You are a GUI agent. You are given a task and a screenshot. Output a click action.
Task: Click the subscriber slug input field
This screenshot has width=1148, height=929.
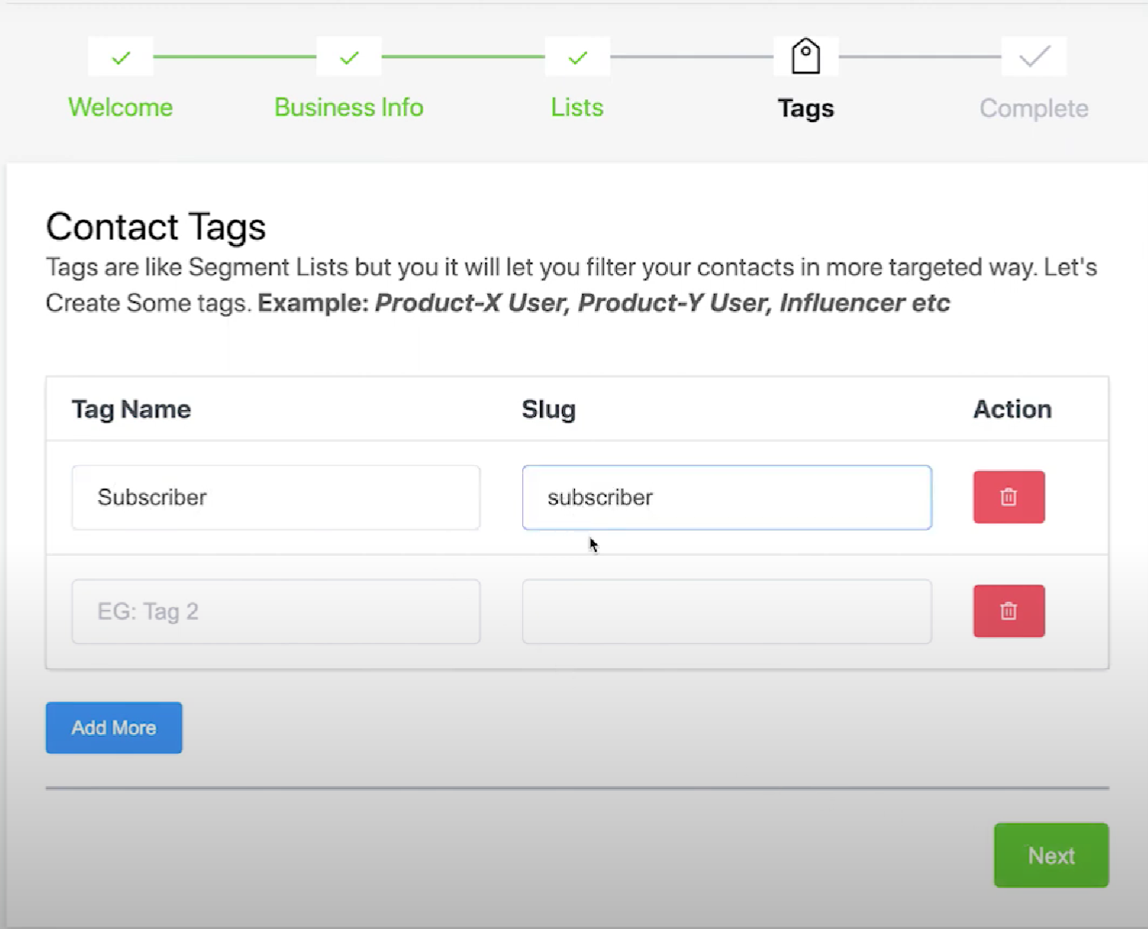[726, 498]
